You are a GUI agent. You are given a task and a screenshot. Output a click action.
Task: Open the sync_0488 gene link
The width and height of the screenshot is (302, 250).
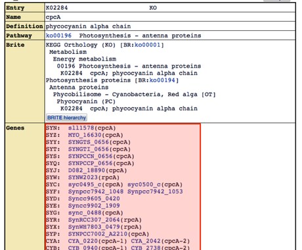point(85,213)
